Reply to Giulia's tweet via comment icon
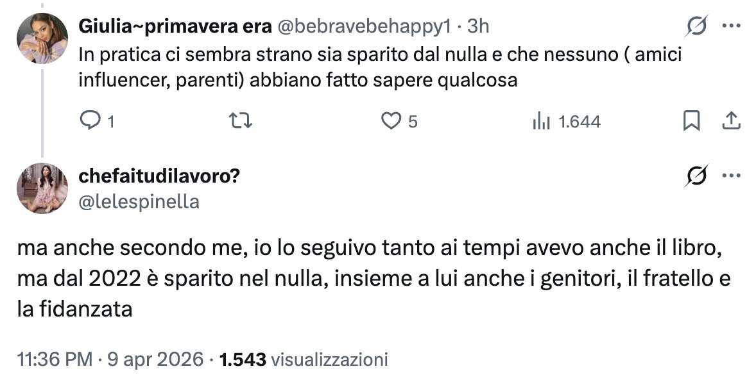 91,121
